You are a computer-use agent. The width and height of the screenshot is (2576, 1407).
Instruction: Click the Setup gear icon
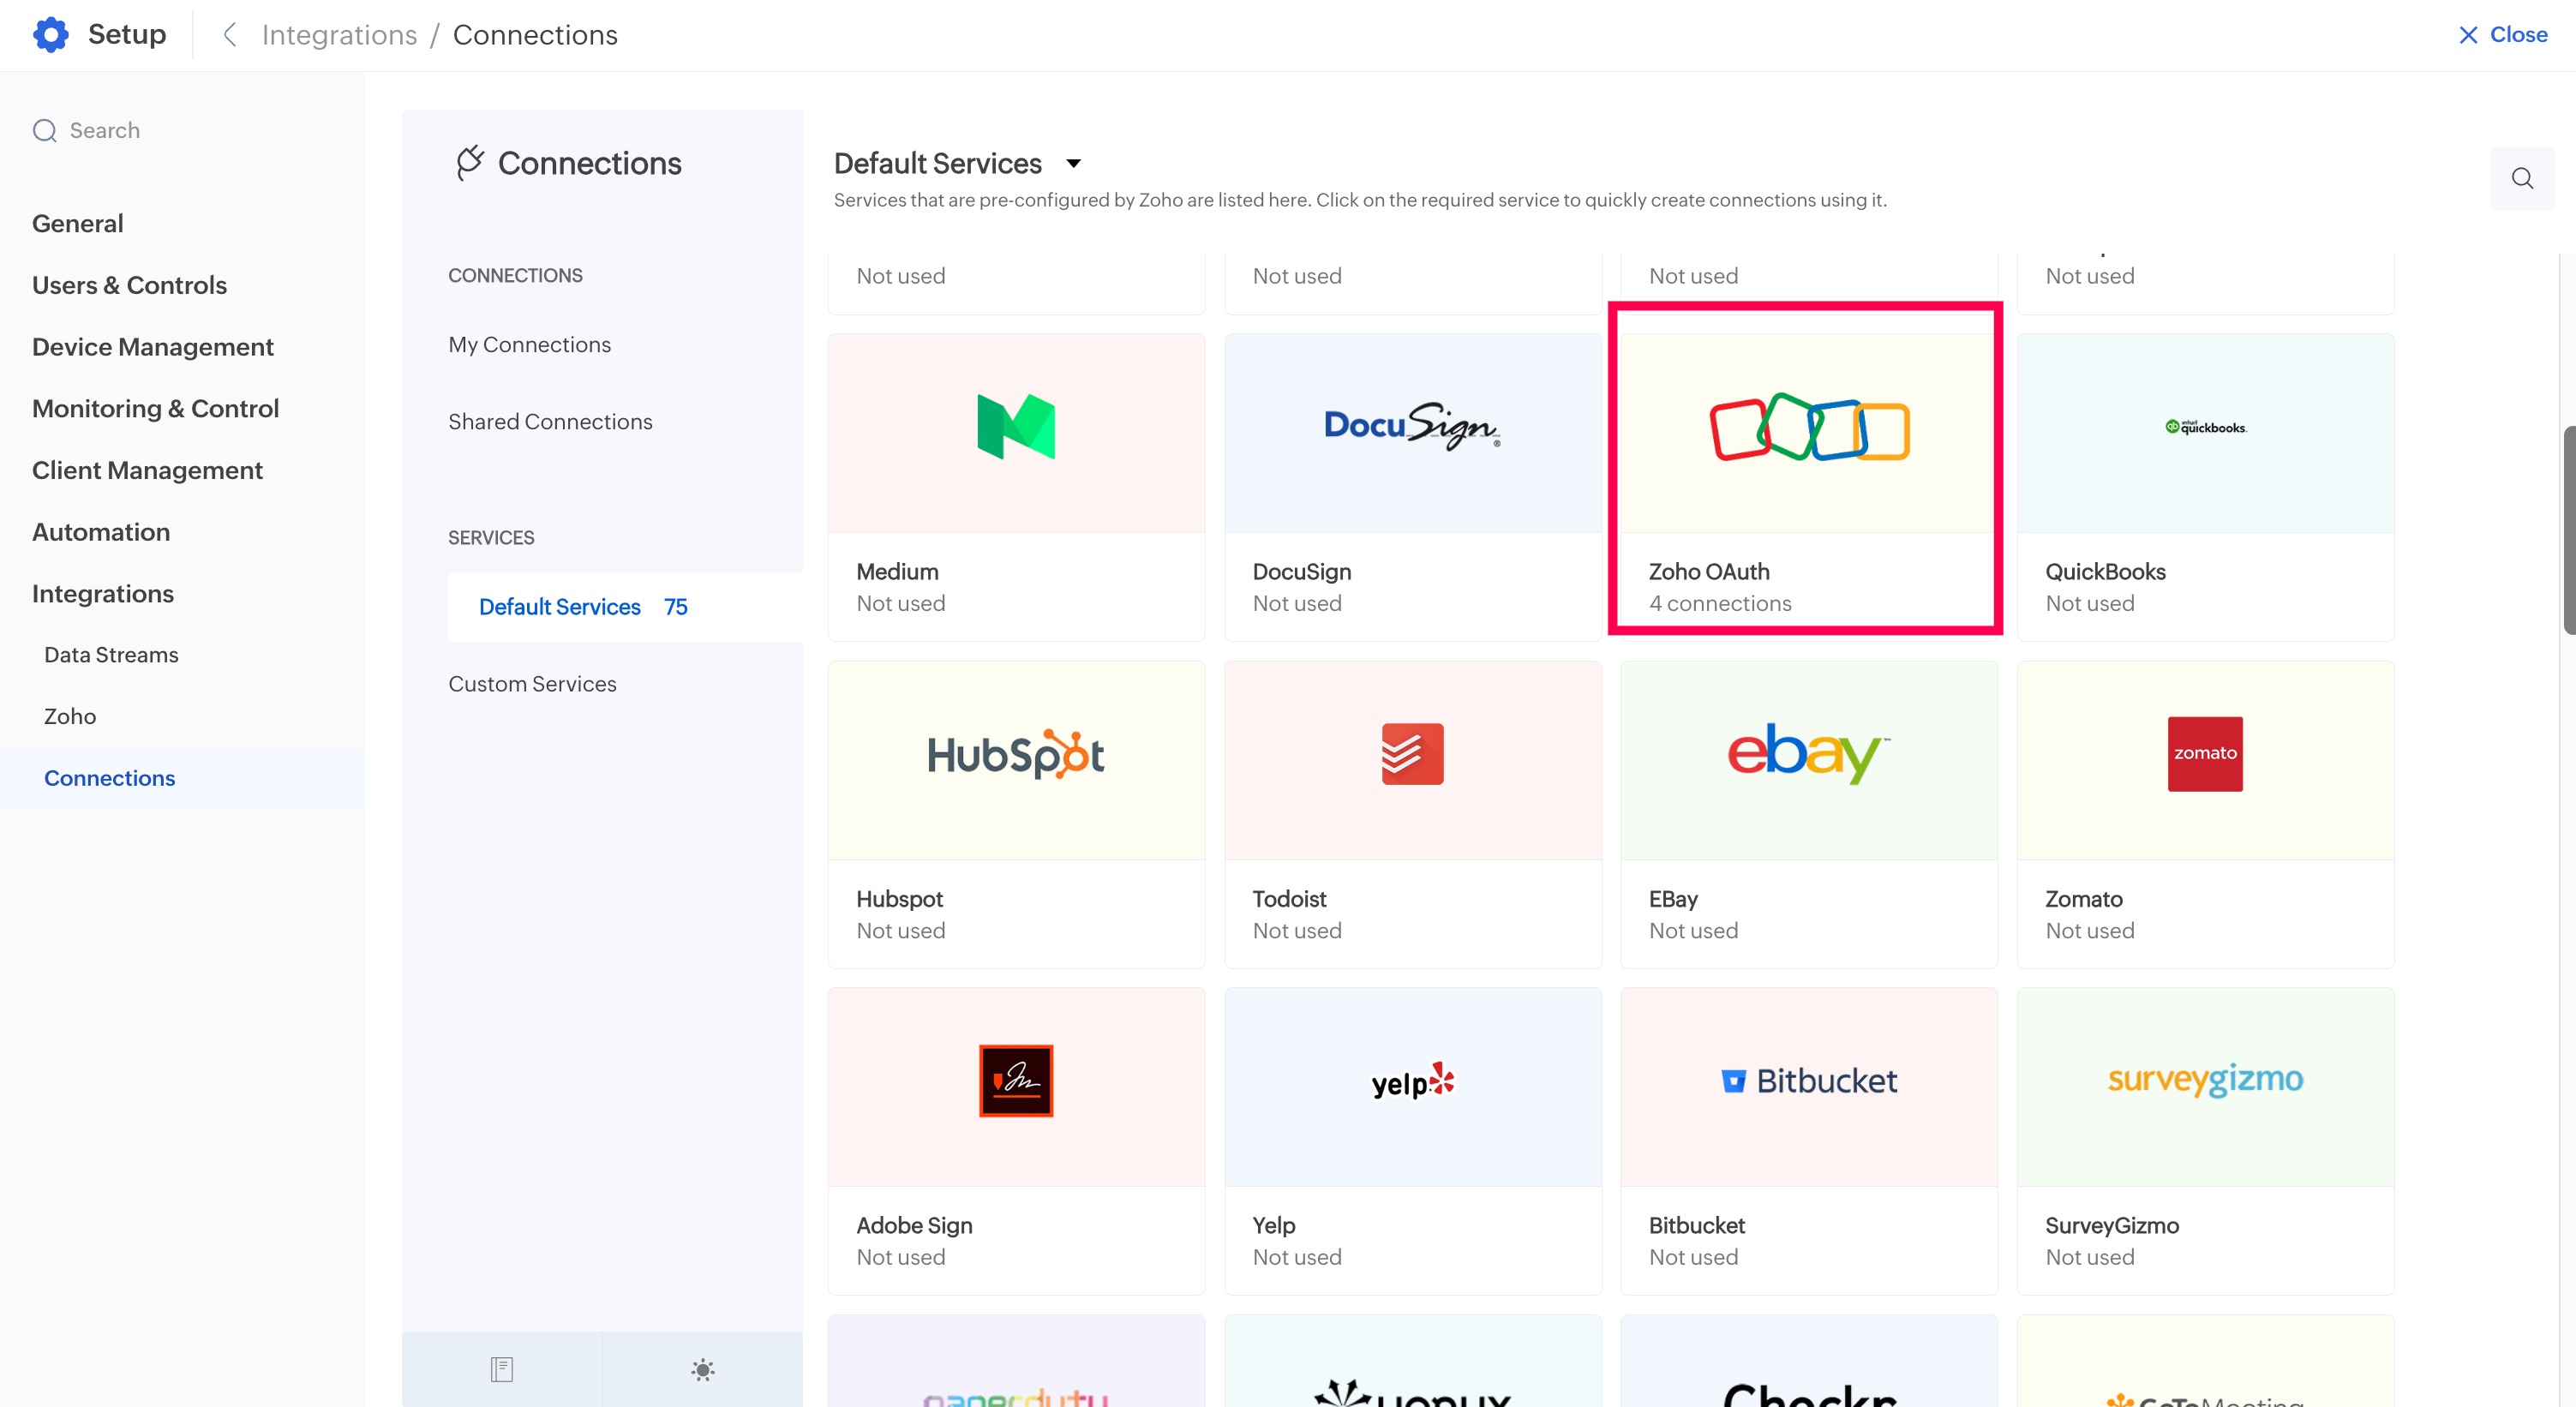(x=51, y=34)
